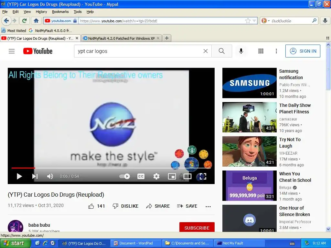The width and height of the screenshot is (331, 248).
Task: Click the padlock site security icon
Action: (75, 21)
